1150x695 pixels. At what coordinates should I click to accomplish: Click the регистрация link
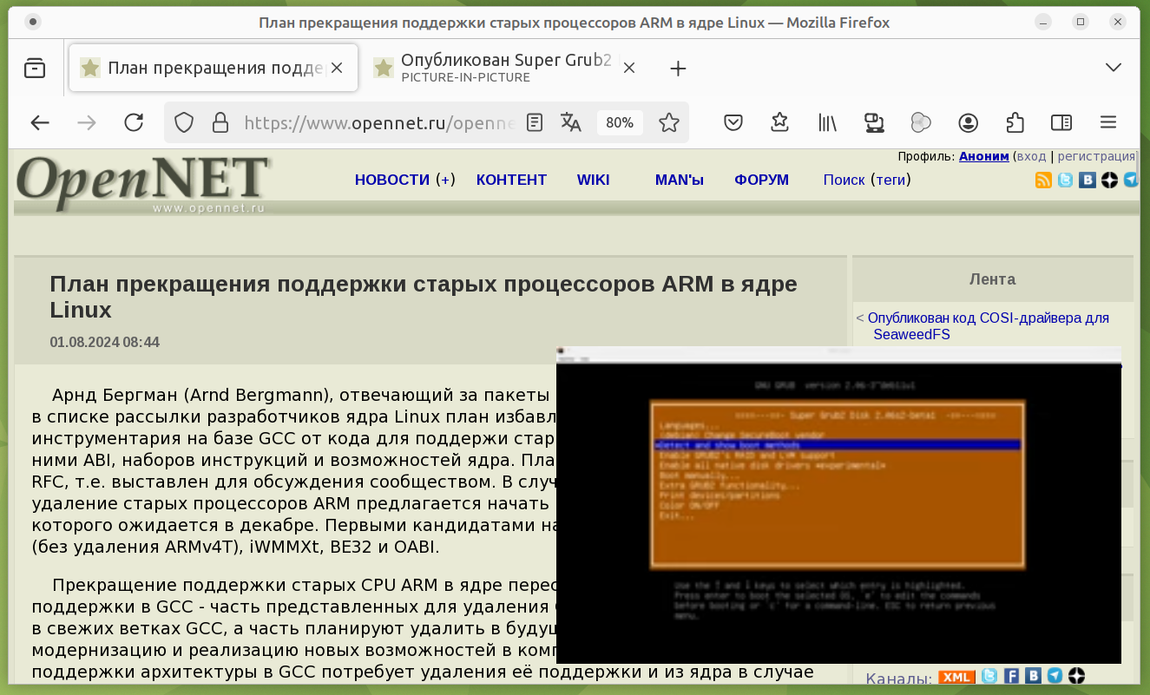(x=1096, y=156)
